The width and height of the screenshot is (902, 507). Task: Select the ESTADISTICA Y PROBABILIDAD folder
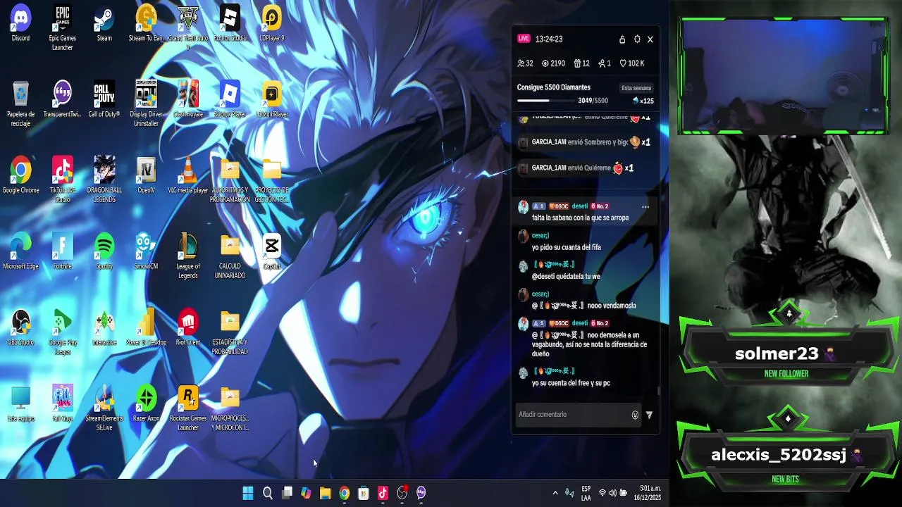[x=230, y=332]
